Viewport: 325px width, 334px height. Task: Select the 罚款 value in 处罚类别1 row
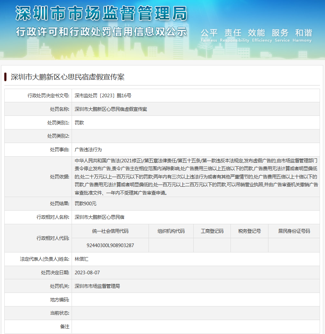[79, 123]
